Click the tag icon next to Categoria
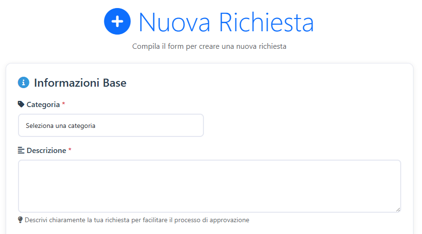Viewport: 422px width, 234px height. pyautogui.click(x=21, y=104)
